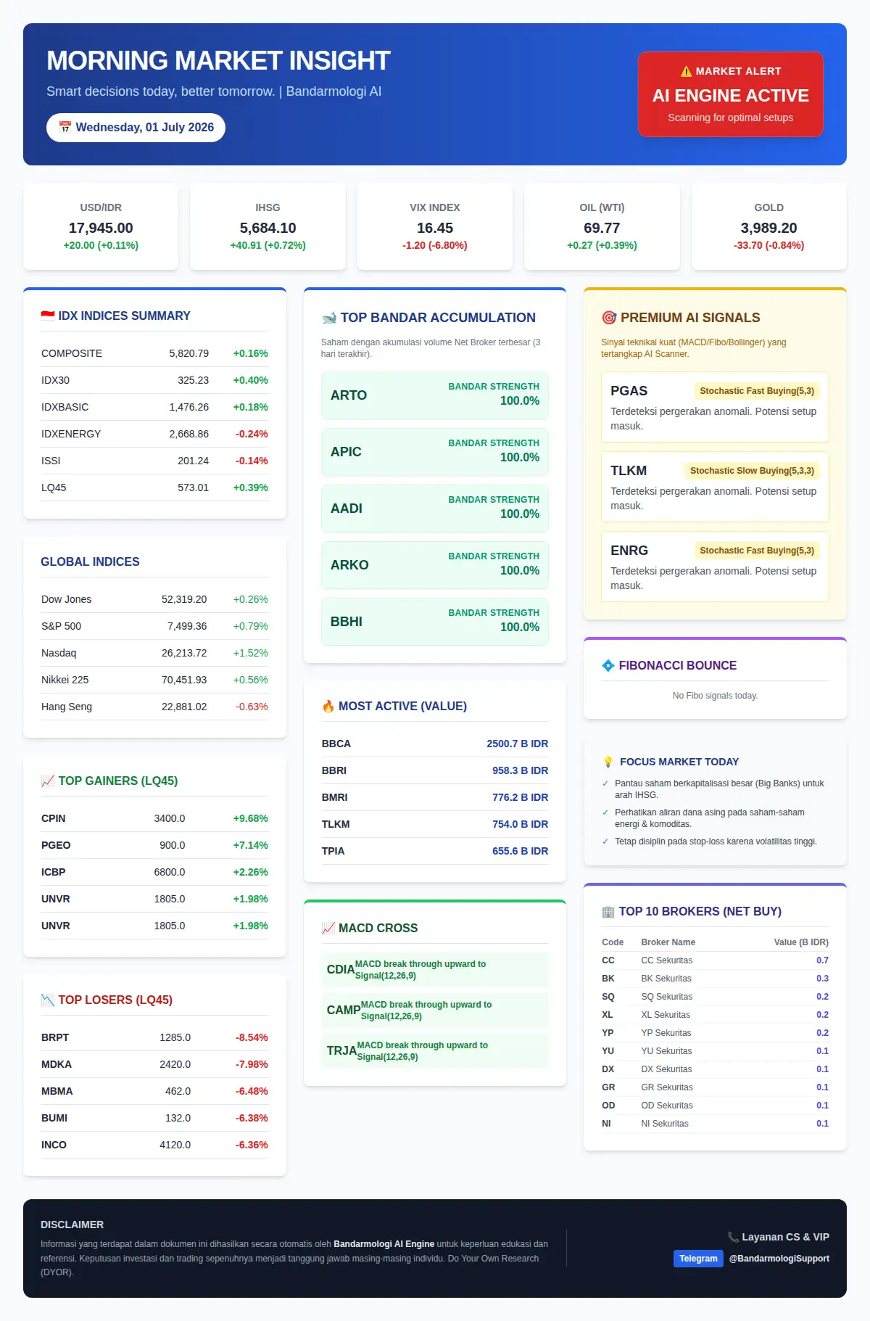This screenshot has width=870, height=1321.
Task: Click the AADI bandar strength card
Action: tap(435, 509)
